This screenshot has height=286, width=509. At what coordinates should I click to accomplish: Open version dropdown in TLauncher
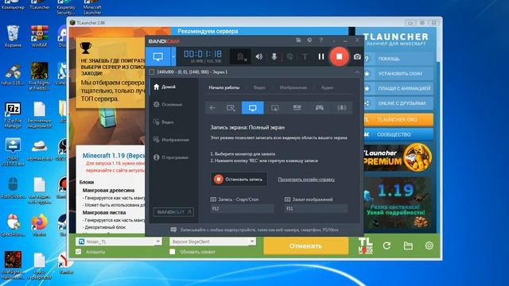click(252, 242)
